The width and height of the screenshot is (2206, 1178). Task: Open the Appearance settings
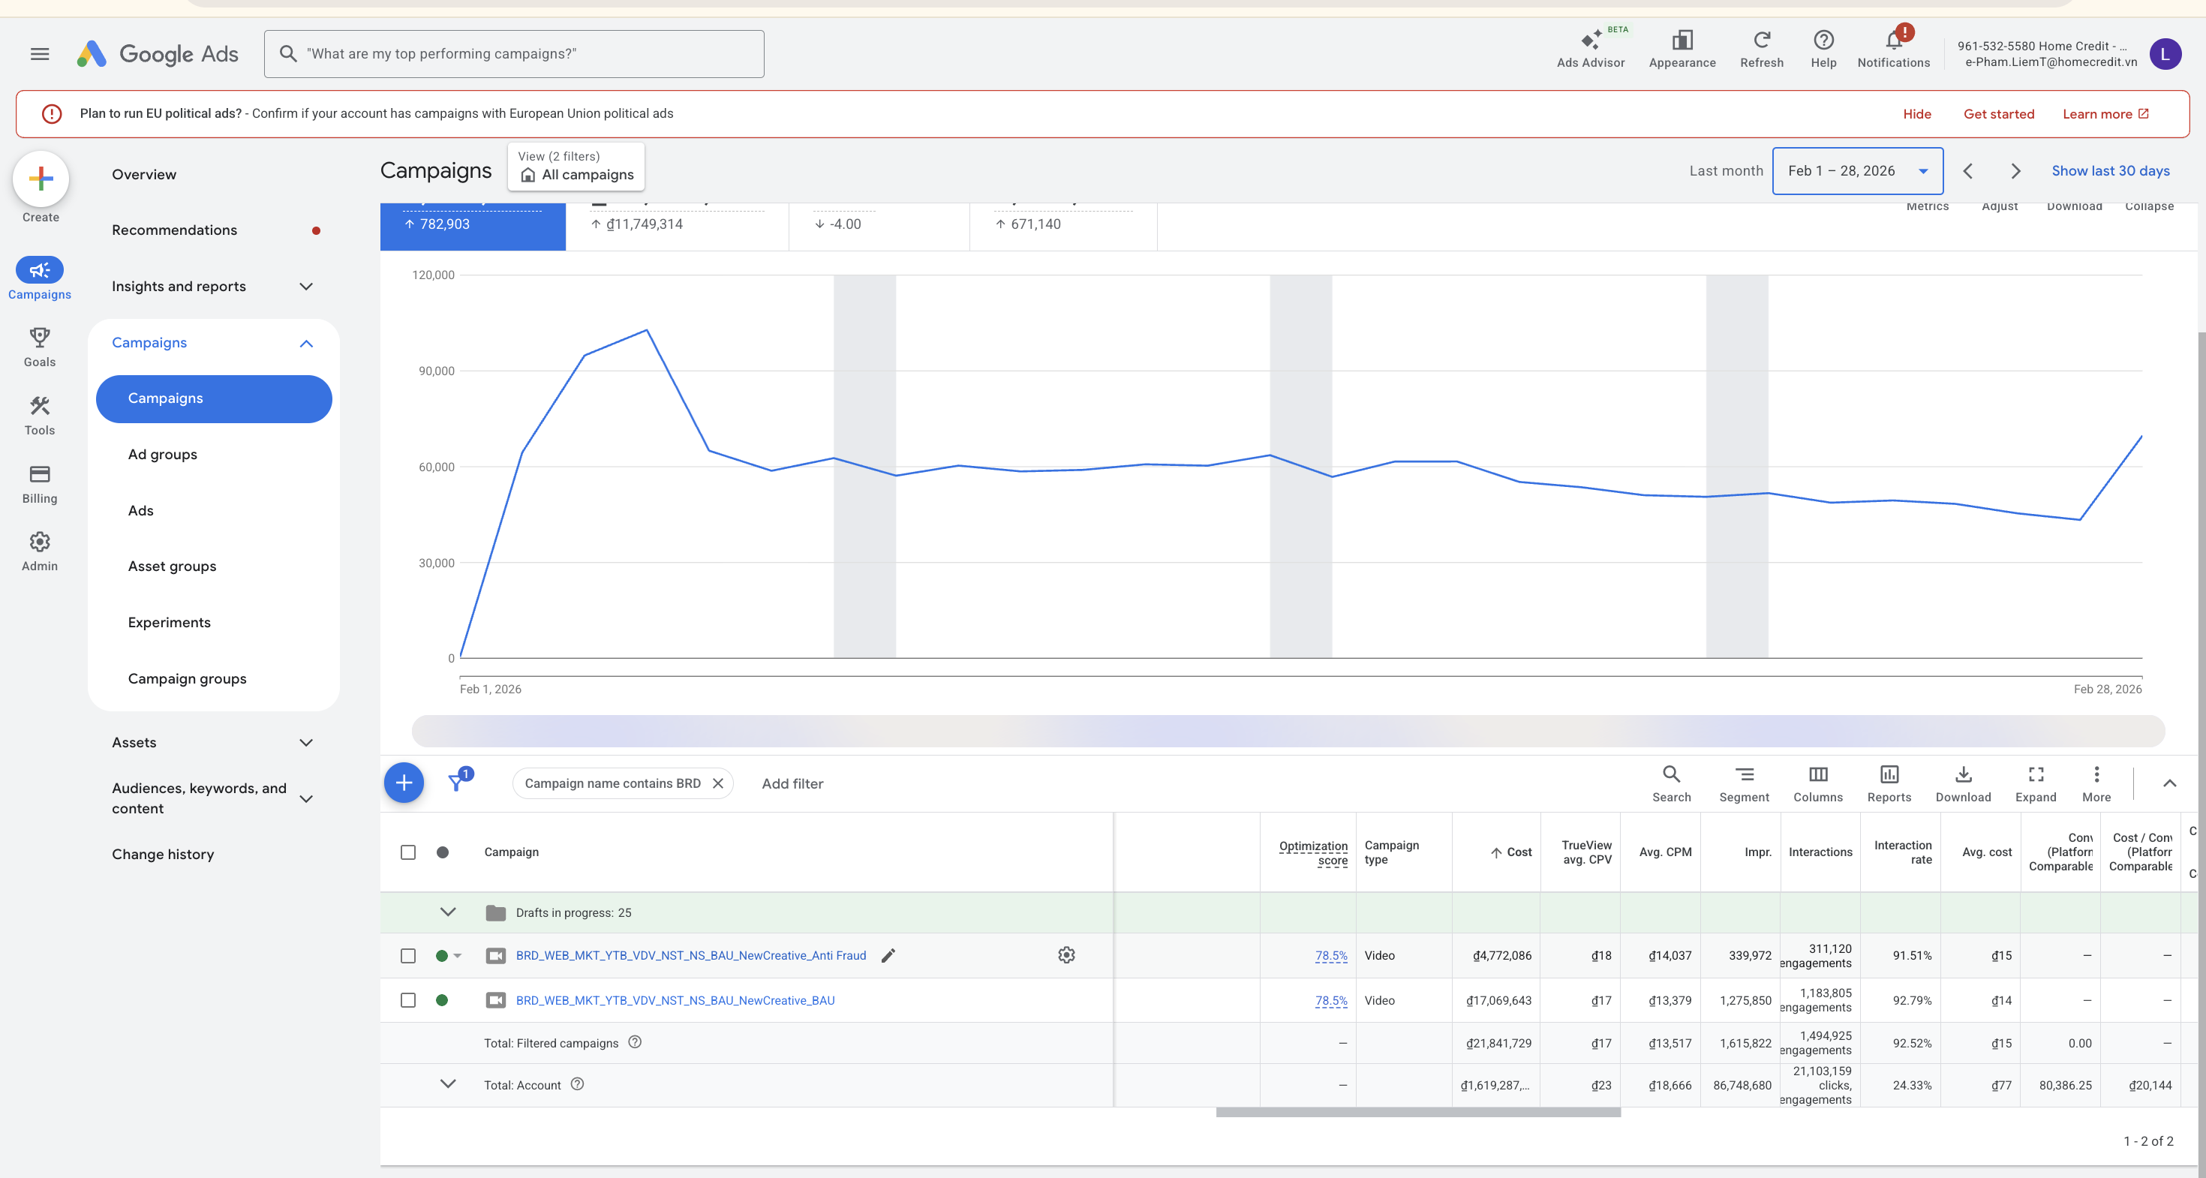pyautogui.click(x=1682, y=49)
